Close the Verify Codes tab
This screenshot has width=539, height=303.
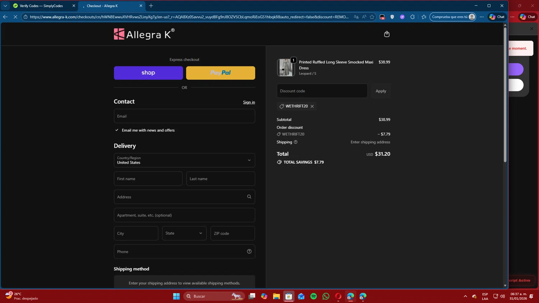[x=74, y=6]
